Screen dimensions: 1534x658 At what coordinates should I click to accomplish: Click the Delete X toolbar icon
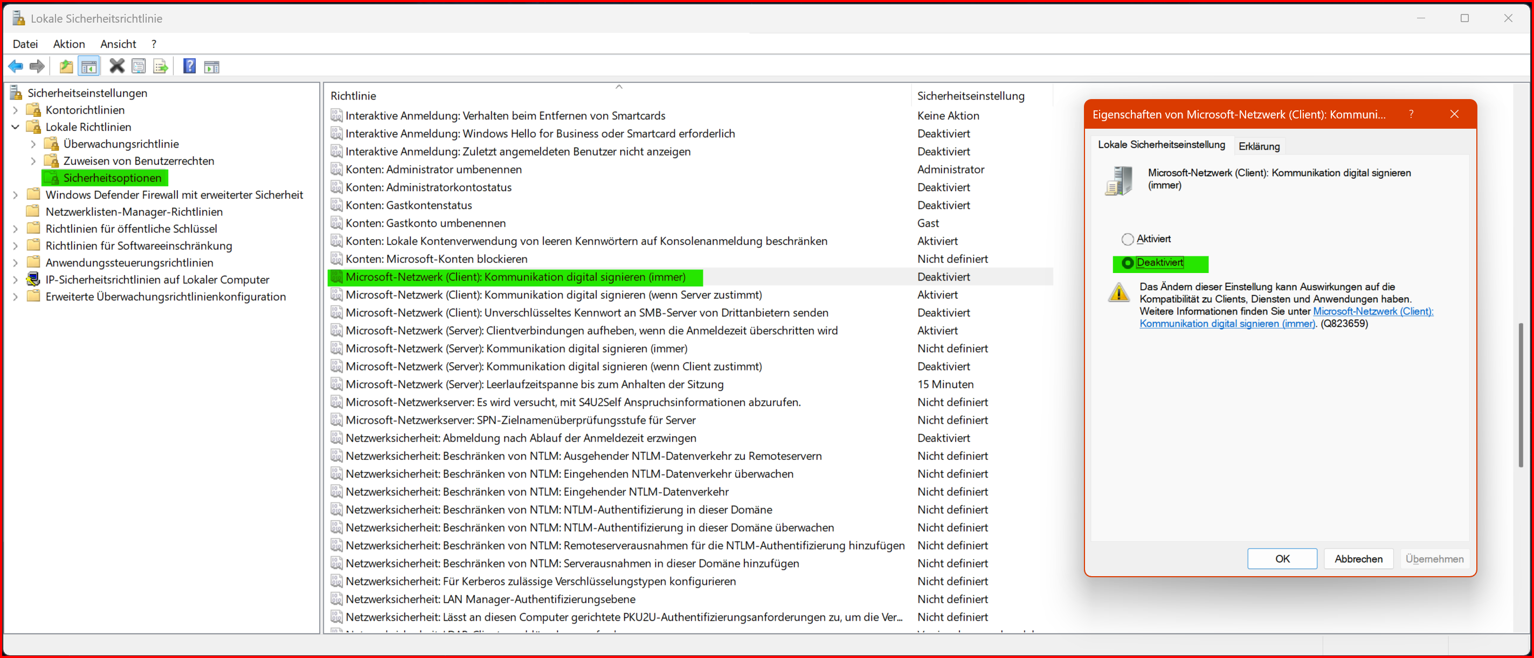click(117, 66)
